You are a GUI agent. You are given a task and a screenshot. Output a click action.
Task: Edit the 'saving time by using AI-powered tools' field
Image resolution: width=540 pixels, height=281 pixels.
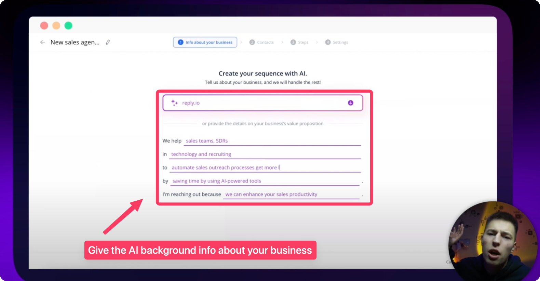[x=265, y=181]
